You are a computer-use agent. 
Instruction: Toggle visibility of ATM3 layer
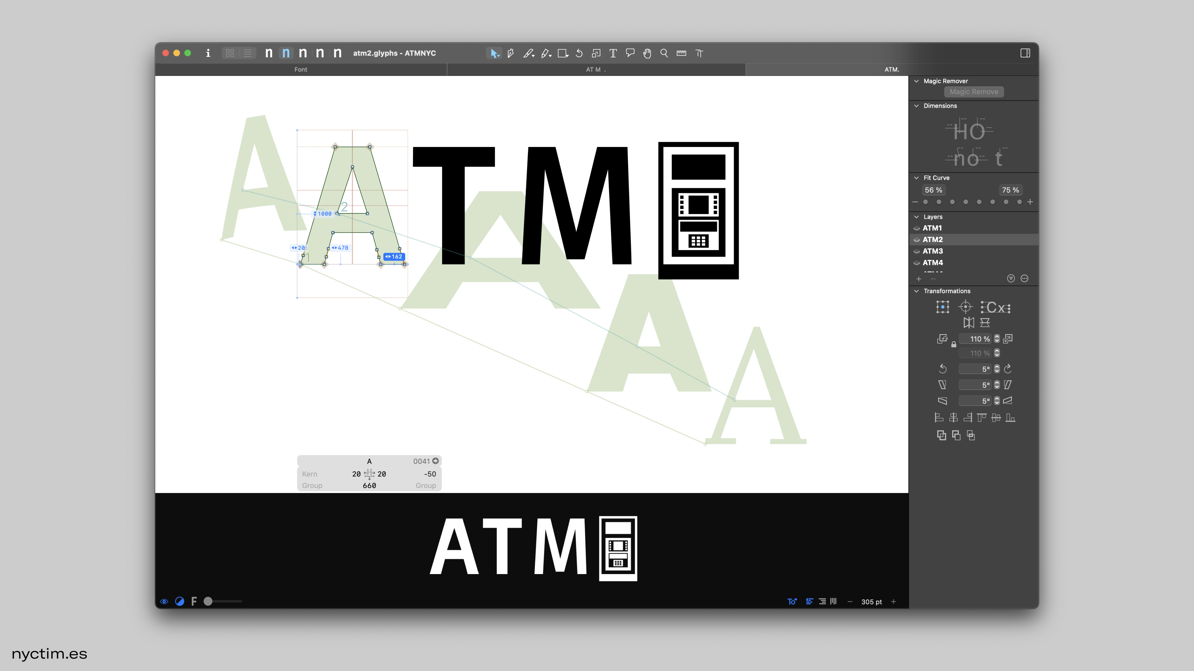[x=916, y=251]
